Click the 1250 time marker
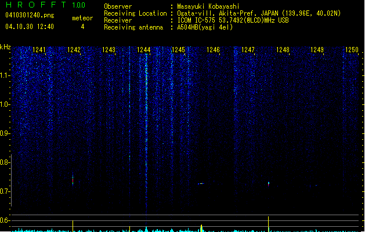The width and height of the screenshot is (365, 232). (352, 50)
